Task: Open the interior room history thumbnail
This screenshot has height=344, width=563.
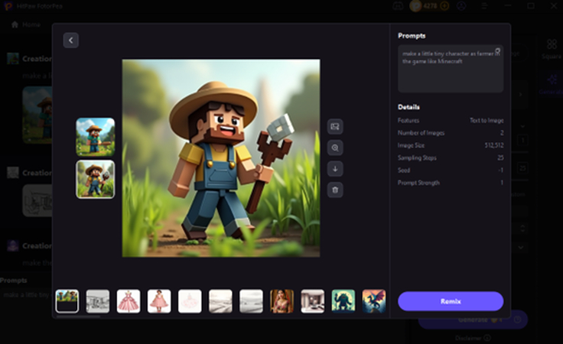Action: pos(312,300)
